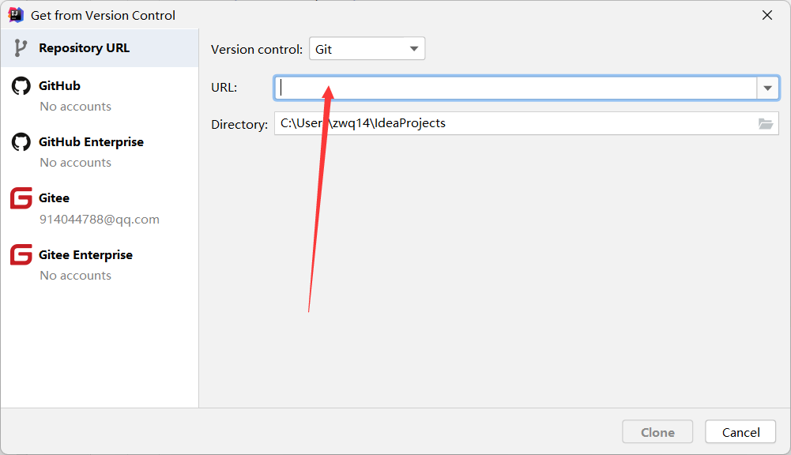Screen dimensions: 791x455
Task: Click the Clone button
Action: tap(657, 432)
